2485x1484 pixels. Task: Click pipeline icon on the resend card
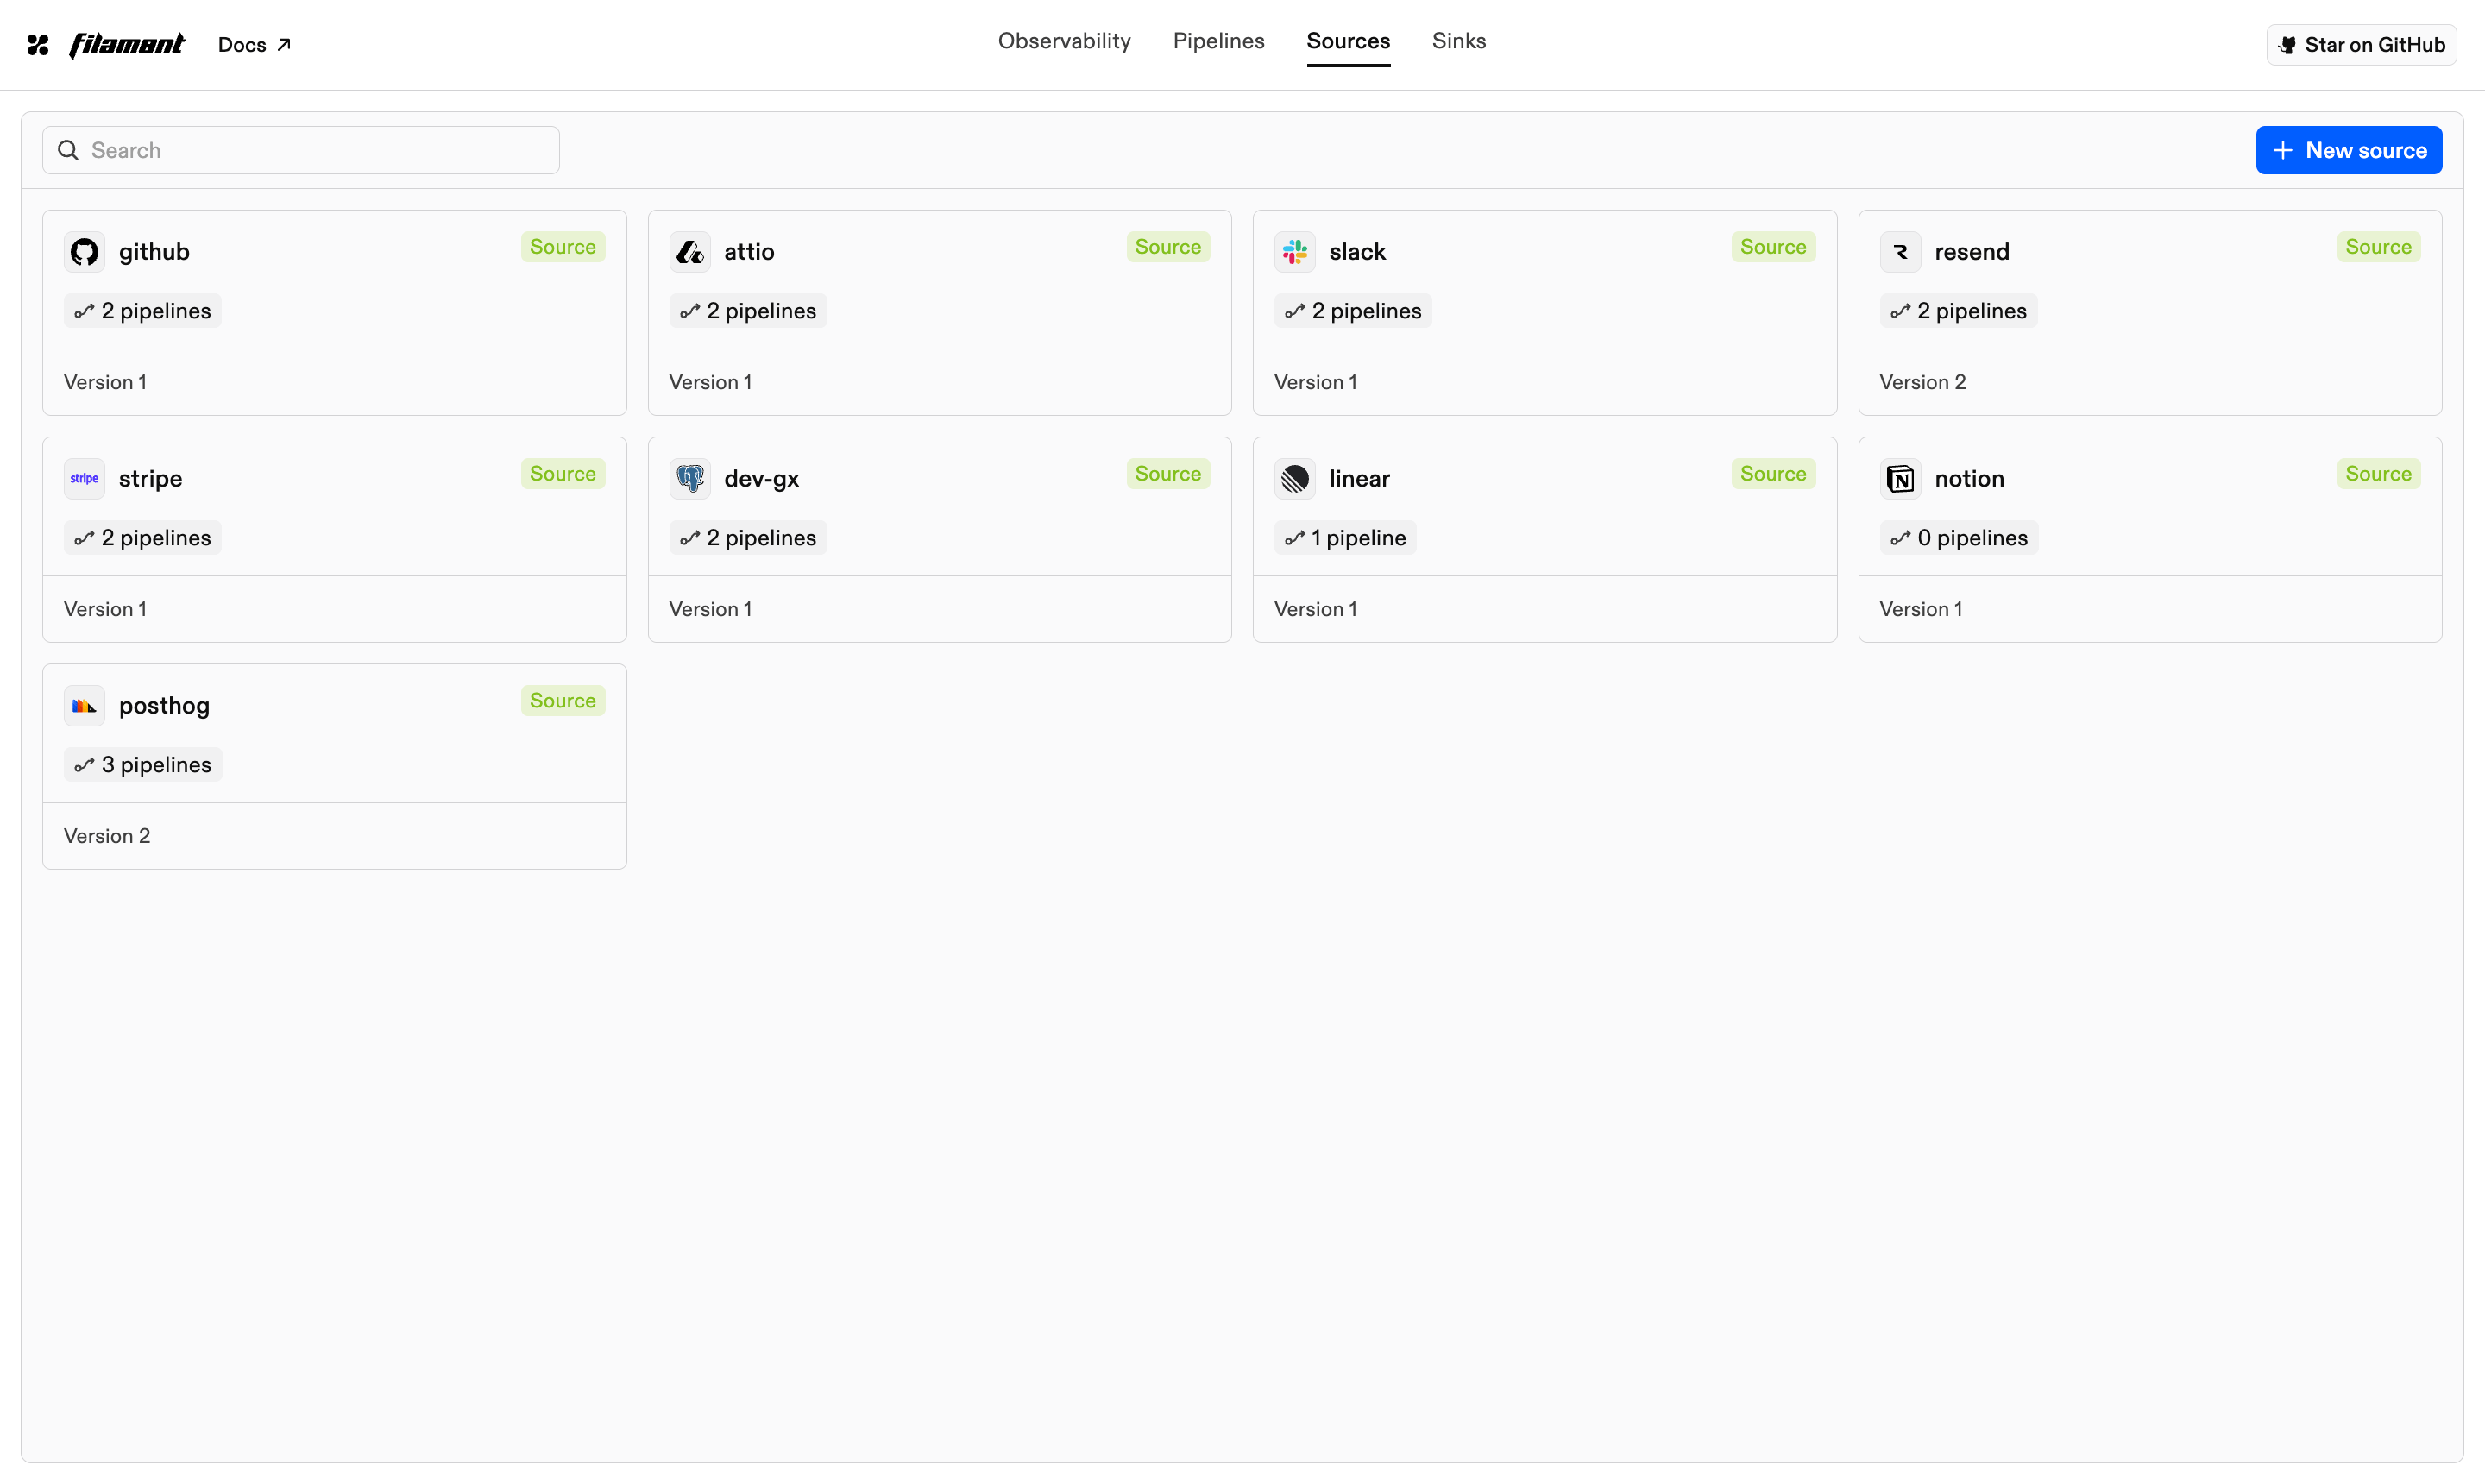(x=1900, y=311)
